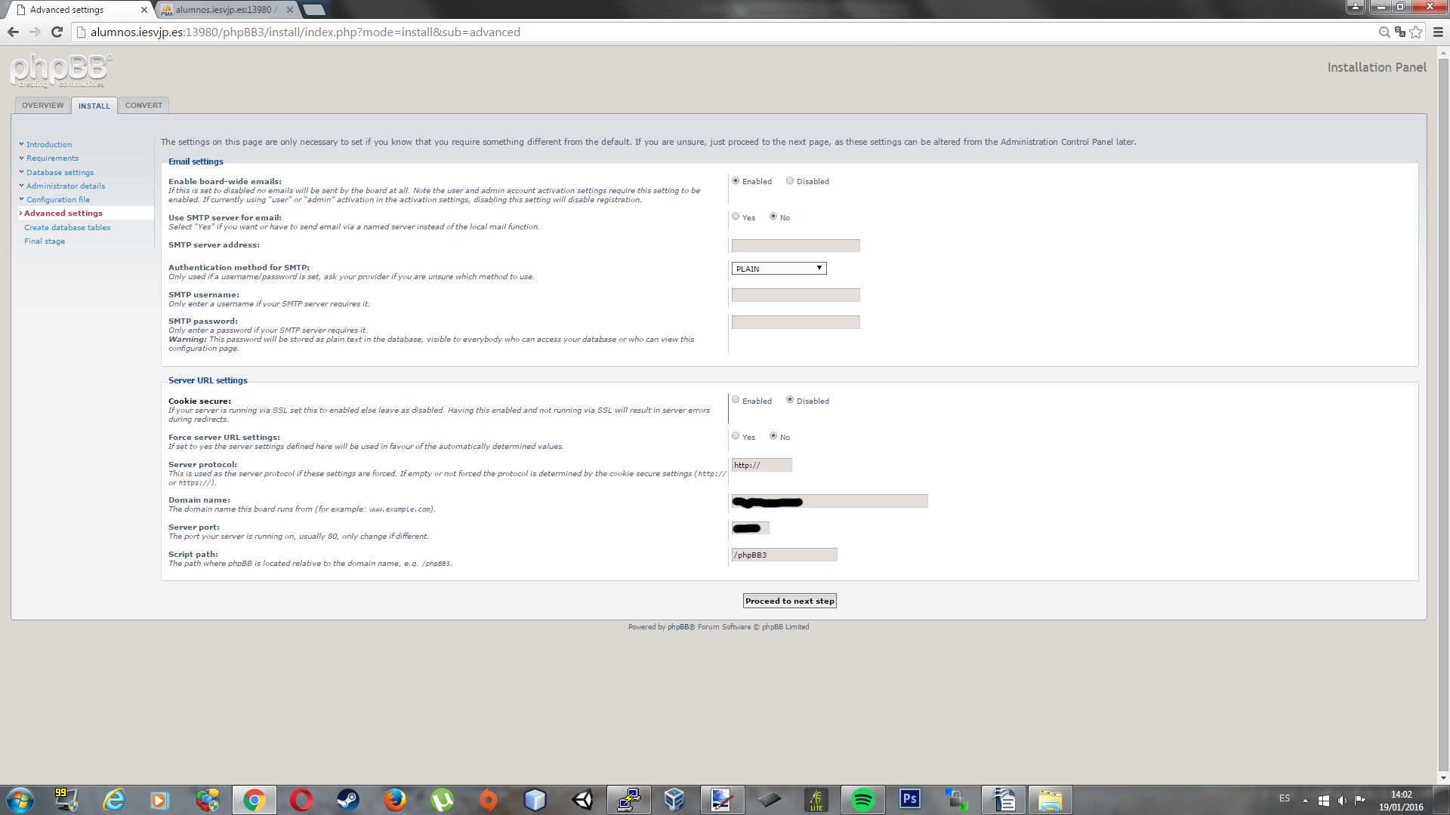Image resolution: width=1450 pixels, height=815 pixels.
Task: Select Yes for Use SMTP server
Action: (x=736, y=217)
